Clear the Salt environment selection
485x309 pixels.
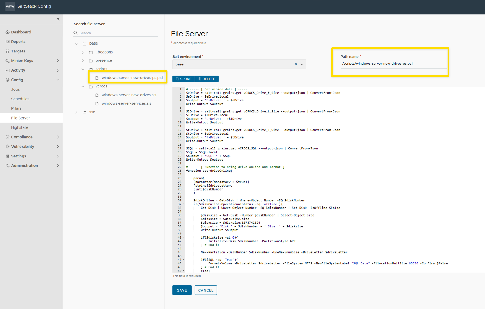296,64
